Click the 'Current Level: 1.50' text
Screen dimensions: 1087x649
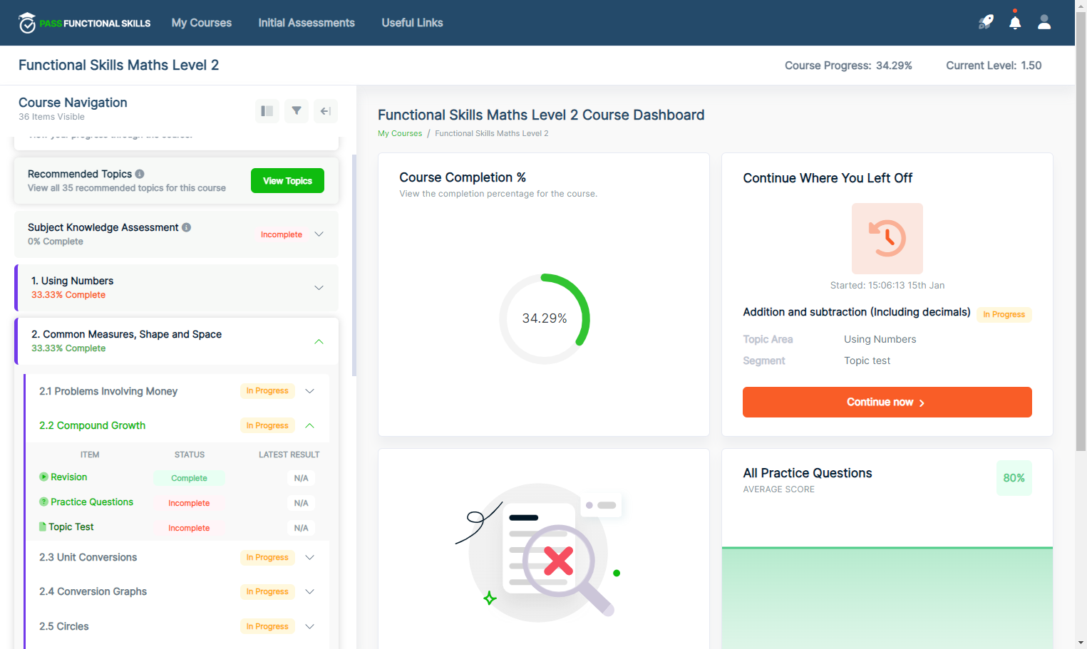[x=994, y=66]
